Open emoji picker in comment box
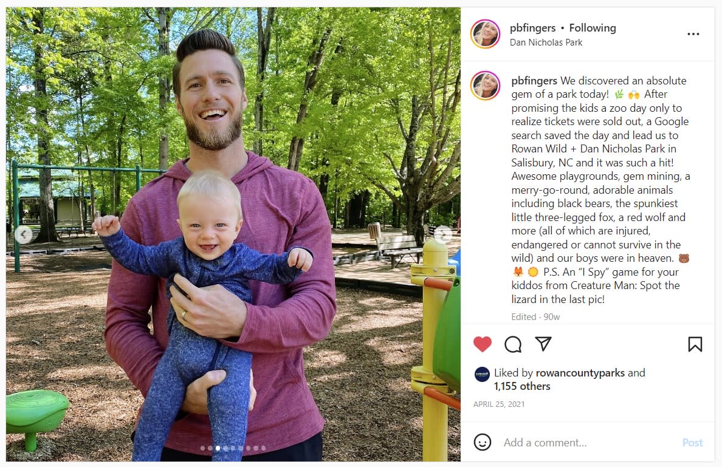This screenshot has height=467, width=722. pyautogui.click(x=482, y=442)
